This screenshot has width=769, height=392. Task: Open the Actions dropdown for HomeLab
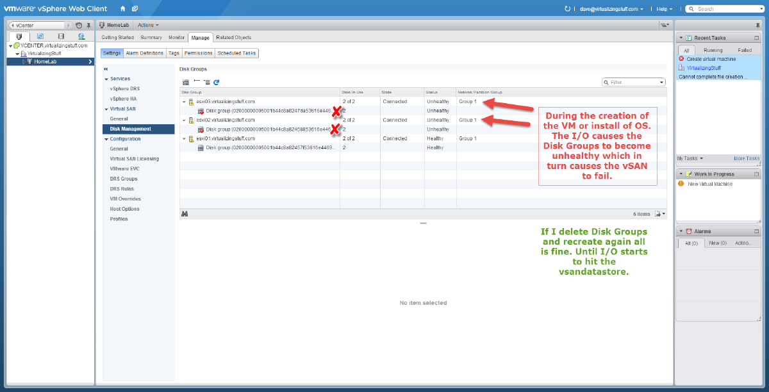point(147,25)
